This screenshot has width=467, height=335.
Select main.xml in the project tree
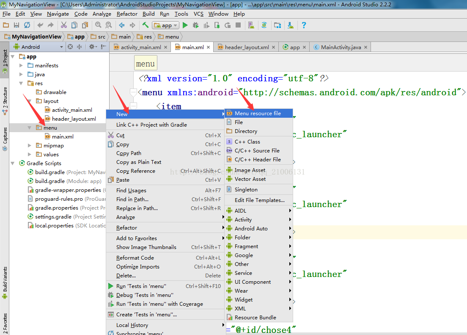pos(59,137)
